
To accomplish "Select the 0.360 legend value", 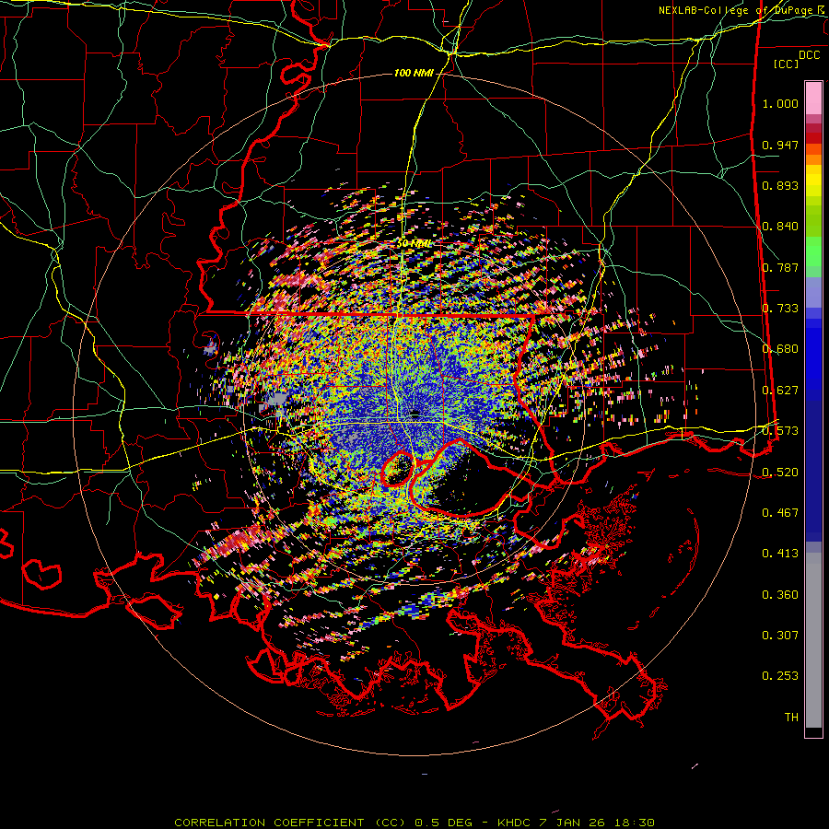I will pos(780,595).
